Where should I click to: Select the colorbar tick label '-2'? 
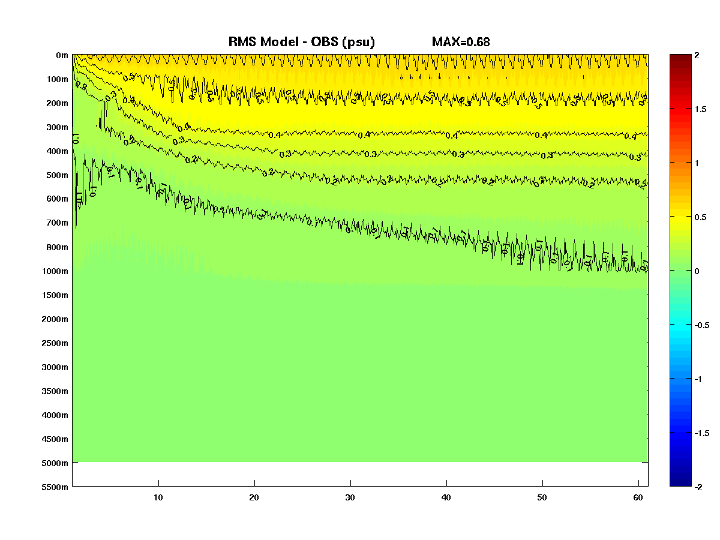click(x=698, y=487)
